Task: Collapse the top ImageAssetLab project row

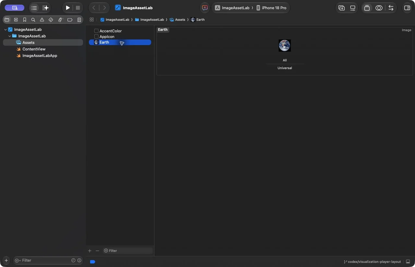Action: click(x=6, y=30)
